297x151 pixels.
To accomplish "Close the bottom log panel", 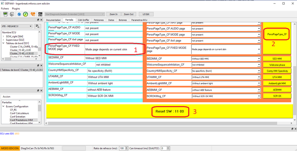I will coord(295,129).
